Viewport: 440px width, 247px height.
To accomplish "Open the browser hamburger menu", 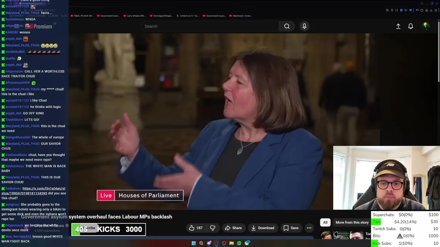I will point(436,10).
